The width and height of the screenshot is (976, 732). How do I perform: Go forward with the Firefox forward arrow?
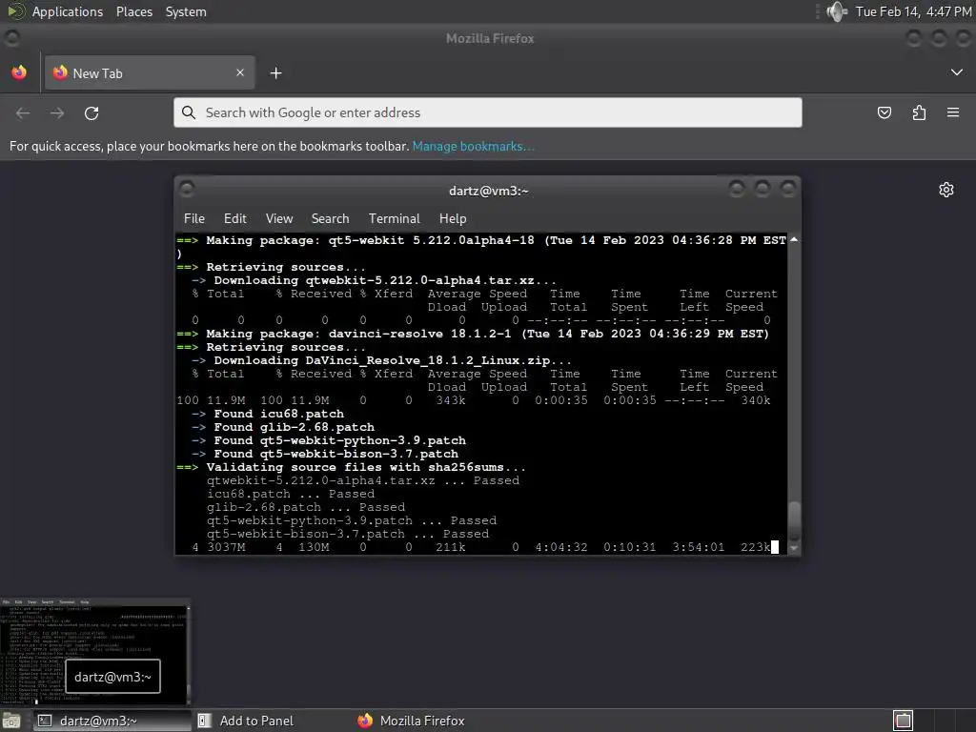coord(57,112)
